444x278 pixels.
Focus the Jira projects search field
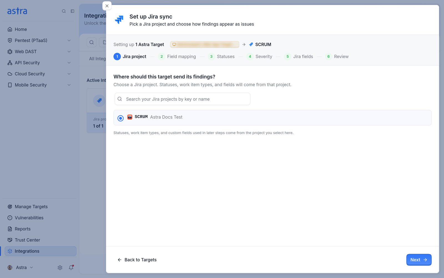(x=182, y=99)
